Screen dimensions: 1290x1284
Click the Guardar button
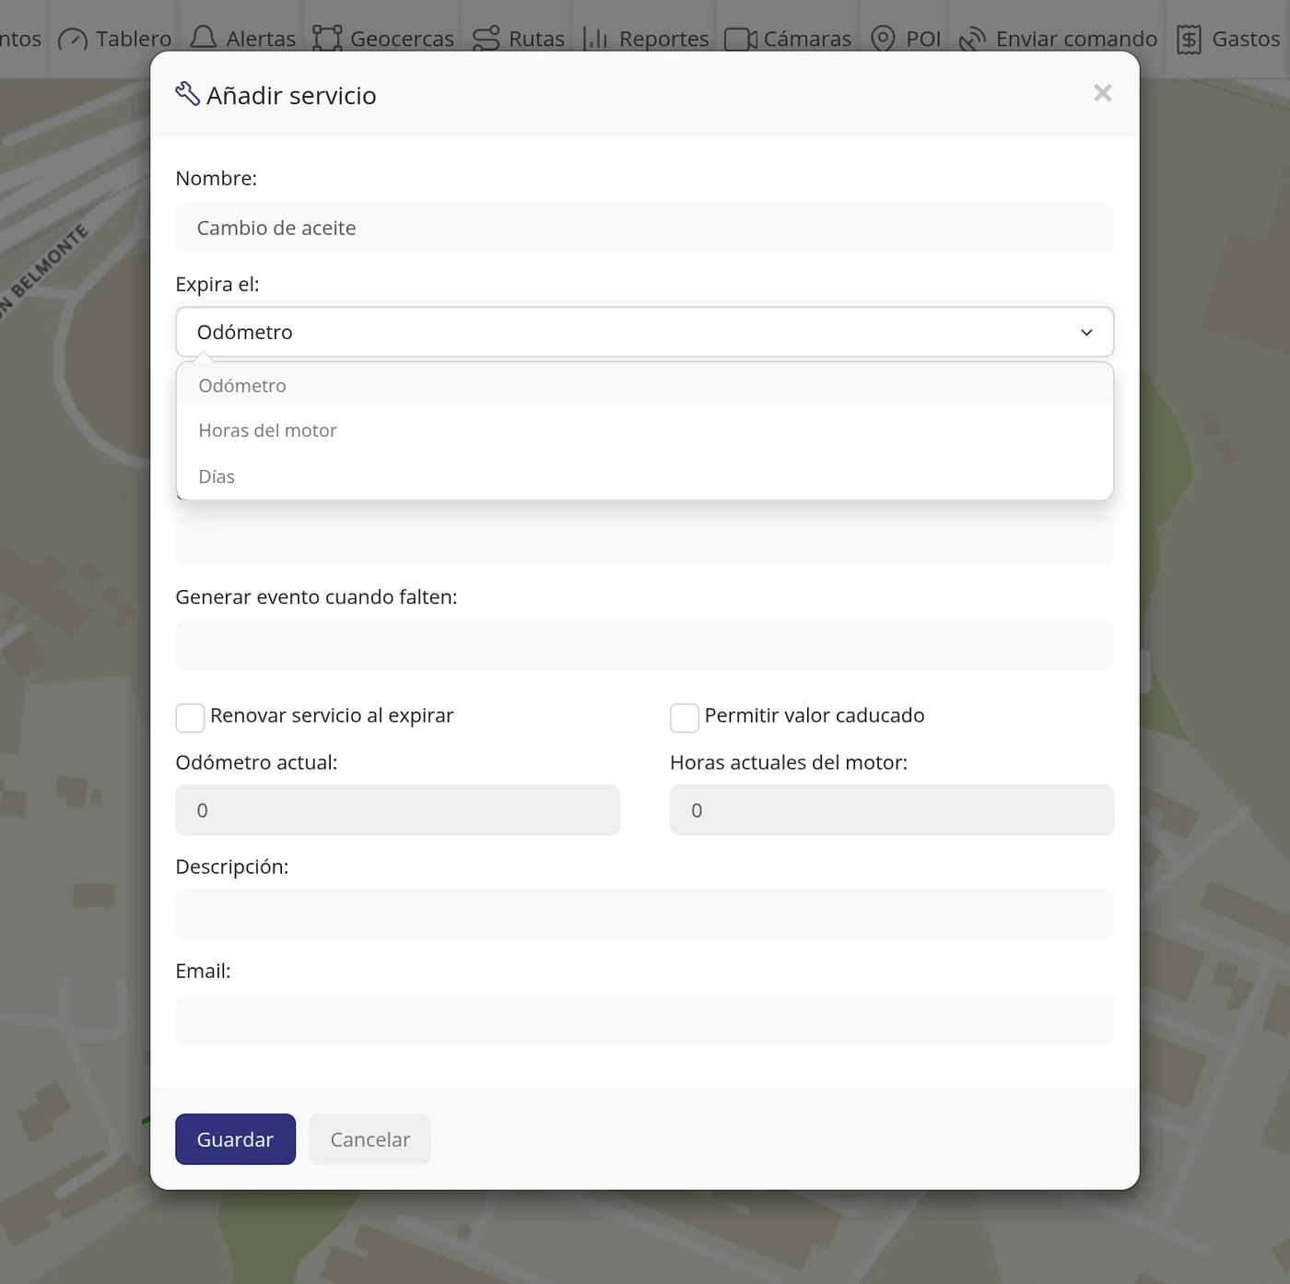pyautogui.click(x=235, y=1139)
